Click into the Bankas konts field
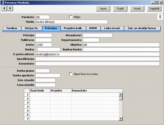 pos(121,49)
